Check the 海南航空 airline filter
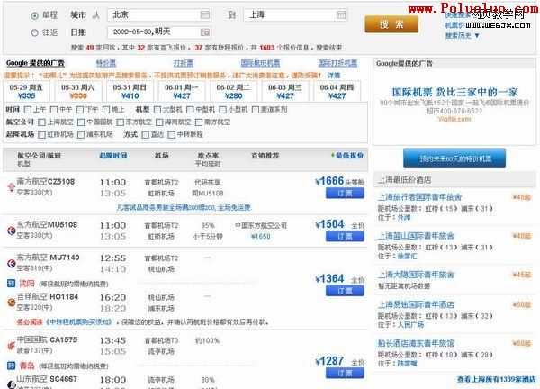Image resolution: width=540 pixels, height=389 pixels. [x=159, y=122]
